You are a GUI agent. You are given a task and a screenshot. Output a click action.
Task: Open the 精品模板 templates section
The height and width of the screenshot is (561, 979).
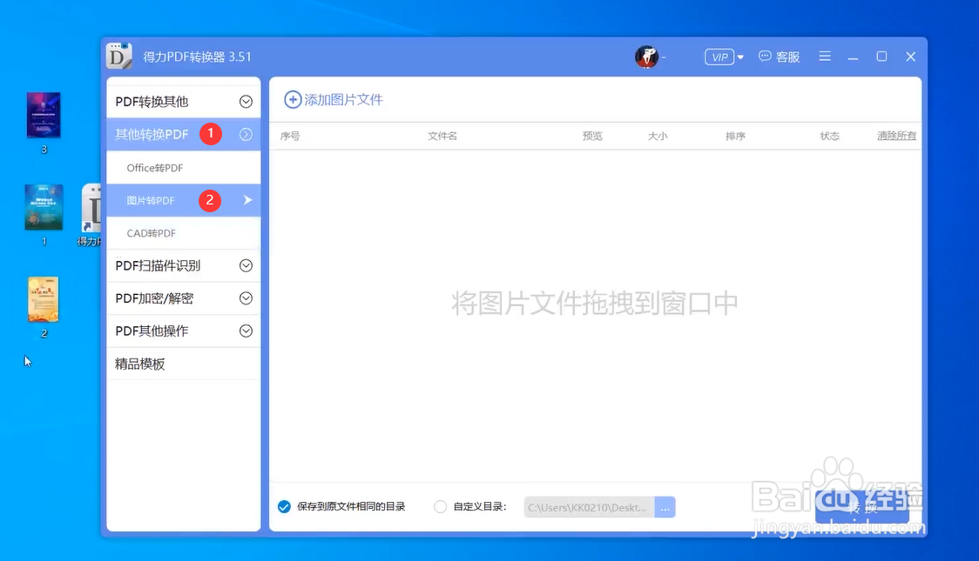pyautogui.click(x=184, y=364)
